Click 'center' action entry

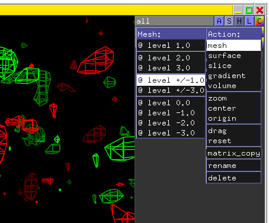pos(233,108)
